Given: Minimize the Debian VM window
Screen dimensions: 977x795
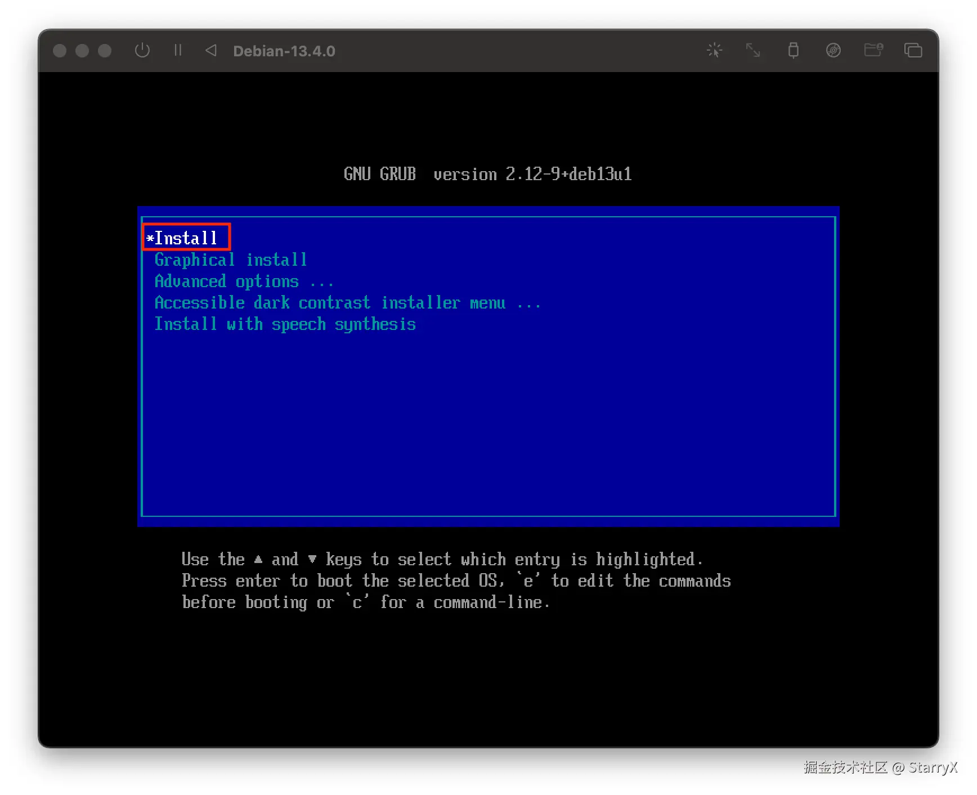Looking at the screenshot, I should point(82,51).
